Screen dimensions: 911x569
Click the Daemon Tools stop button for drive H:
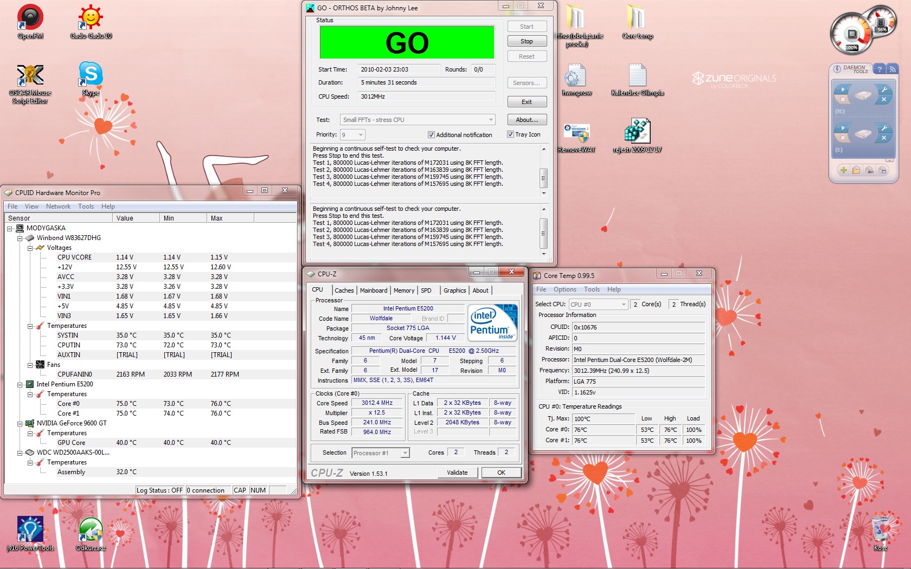pyautogui.click(x=843, y=99)
